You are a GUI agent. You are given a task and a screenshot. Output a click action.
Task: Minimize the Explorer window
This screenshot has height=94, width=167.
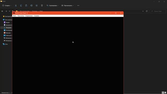(154, 2)
